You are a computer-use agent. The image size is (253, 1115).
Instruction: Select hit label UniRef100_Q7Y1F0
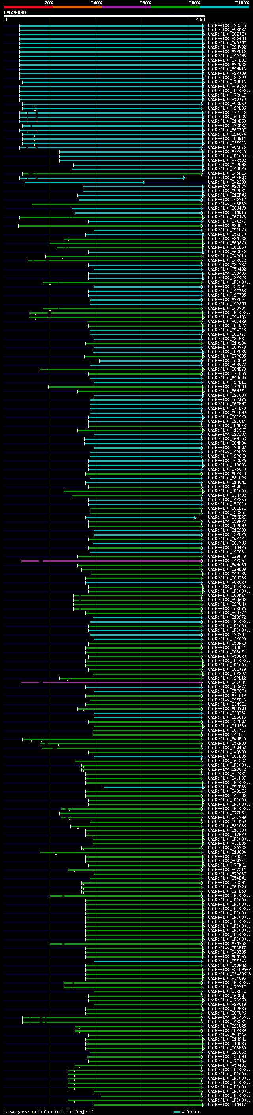(x=227, y=113)
